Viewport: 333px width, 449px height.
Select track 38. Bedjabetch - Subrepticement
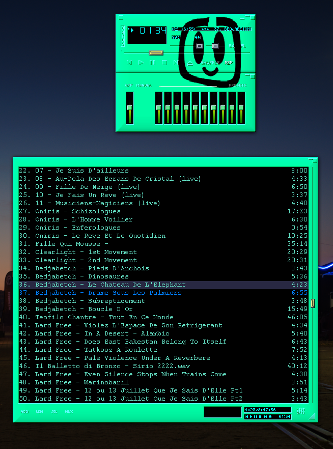163,301
